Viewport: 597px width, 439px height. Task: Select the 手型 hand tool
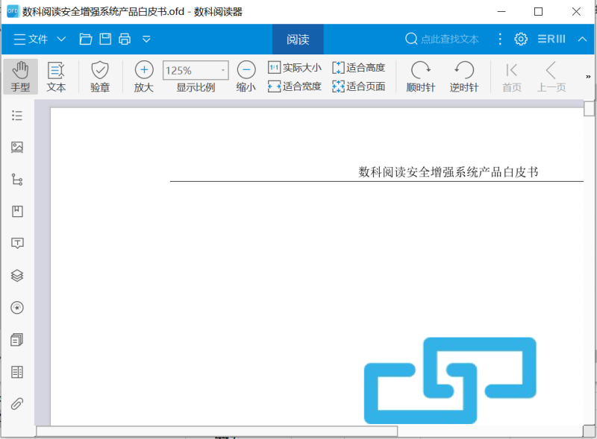point(21,77)
